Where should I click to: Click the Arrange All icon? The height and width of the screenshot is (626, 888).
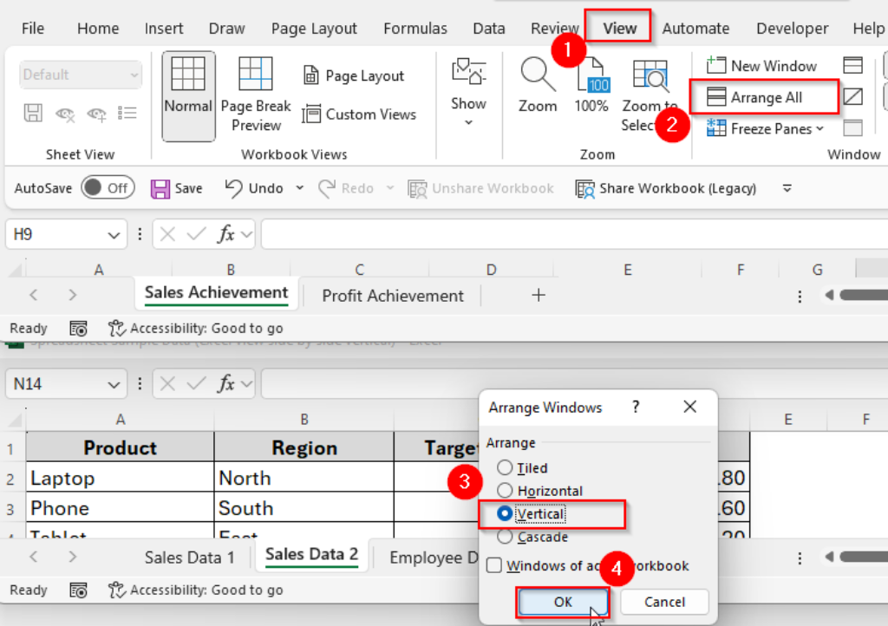click(763, 96)
